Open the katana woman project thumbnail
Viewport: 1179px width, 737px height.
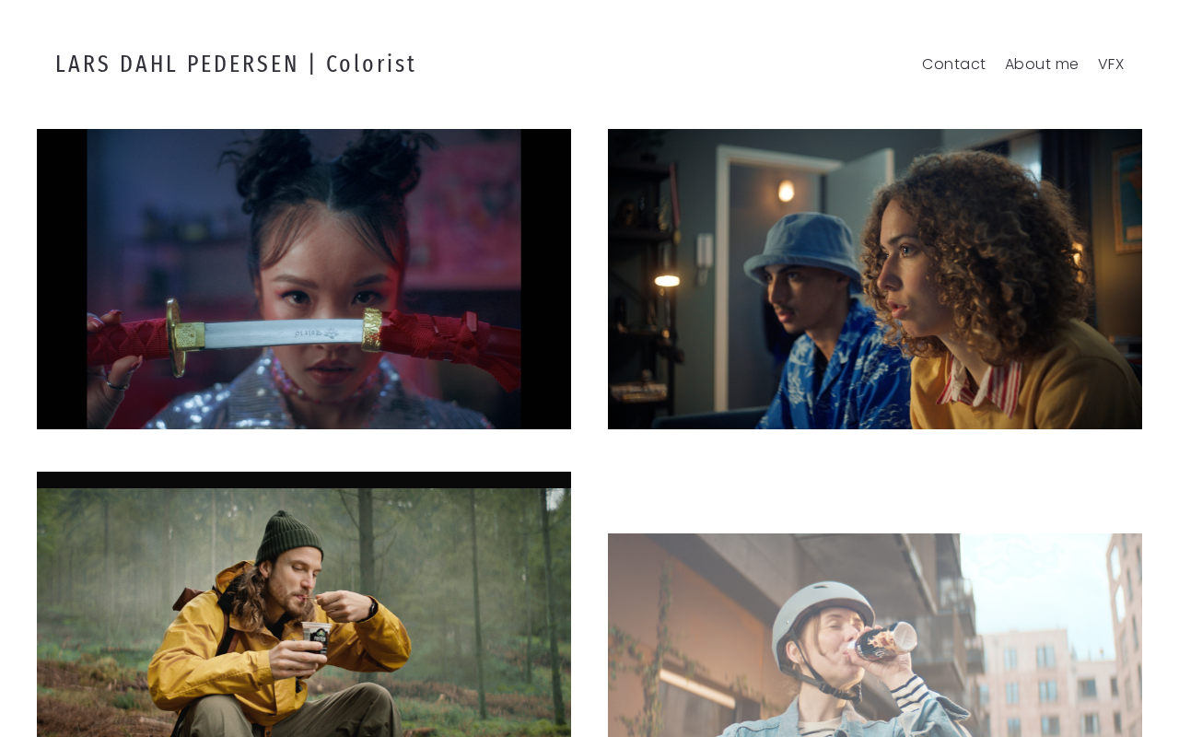pos(304,279)
